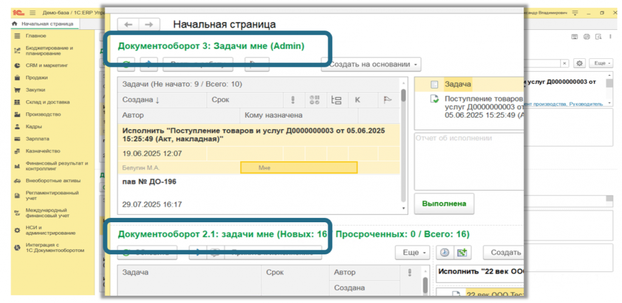Open the 1C main menu hamburger icon
Viewport: 622px width, 303px height.
click(x=33, y=13)
